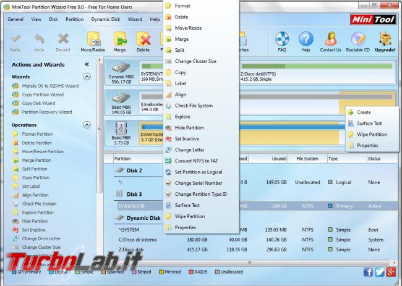Choose Wipe Partition in small popup menu
This screenshot has height=286, width=402.
tap(372, 135)
